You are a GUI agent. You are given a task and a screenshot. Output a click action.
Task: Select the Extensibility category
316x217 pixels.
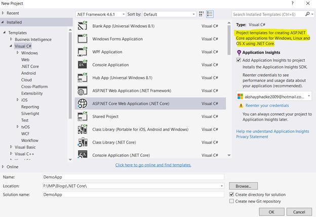click(32, 94)
